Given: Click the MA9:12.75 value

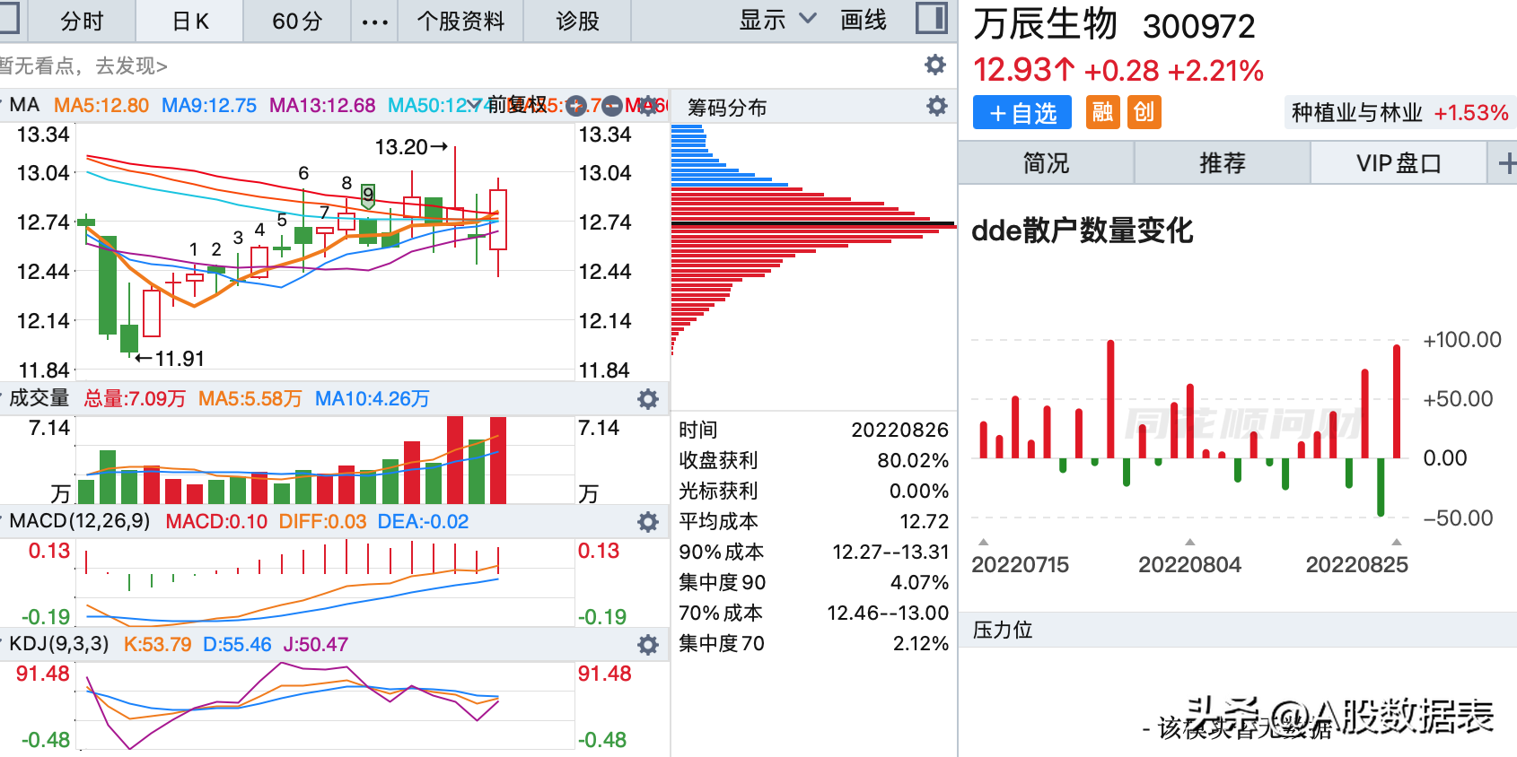Looking at the screenshot, I should tap(209, 105).
